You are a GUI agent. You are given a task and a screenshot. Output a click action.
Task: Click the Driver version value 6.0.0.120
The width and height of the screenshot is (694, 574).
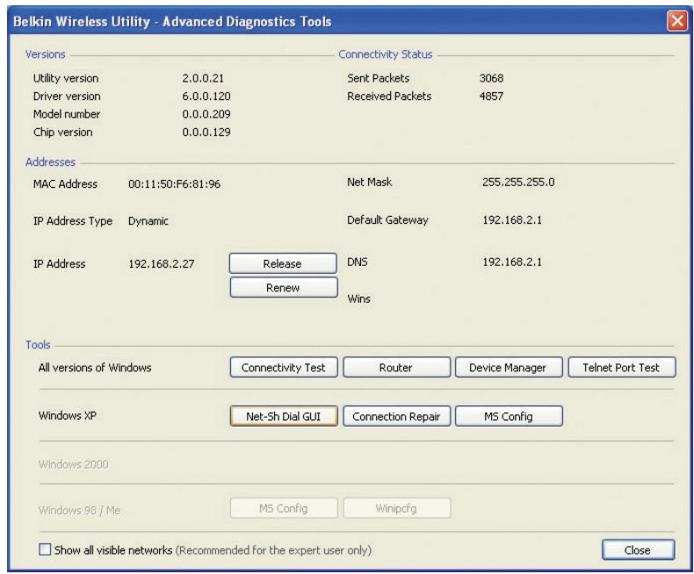point(206,96)
